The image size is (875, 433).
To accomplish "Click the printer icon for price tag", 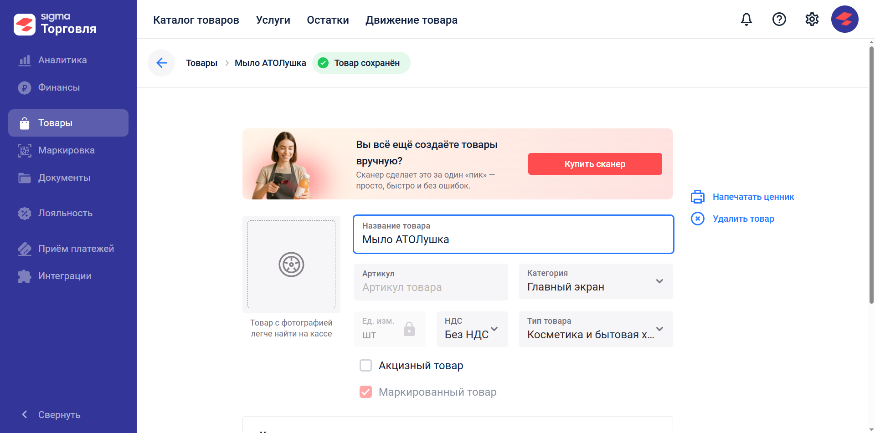I will click(x=698, y=197).
